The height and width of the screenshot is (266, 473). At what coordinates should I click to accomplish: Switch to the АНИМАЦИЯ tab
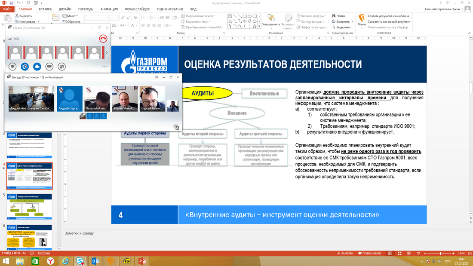tap(109, 9)
